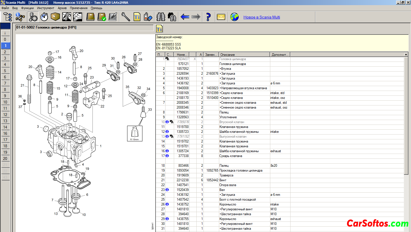Screen dimensions: 411x232
Task: Click the stopwatch icon in the toolbar
Action: pyautogui.click(x=44, y=17)
